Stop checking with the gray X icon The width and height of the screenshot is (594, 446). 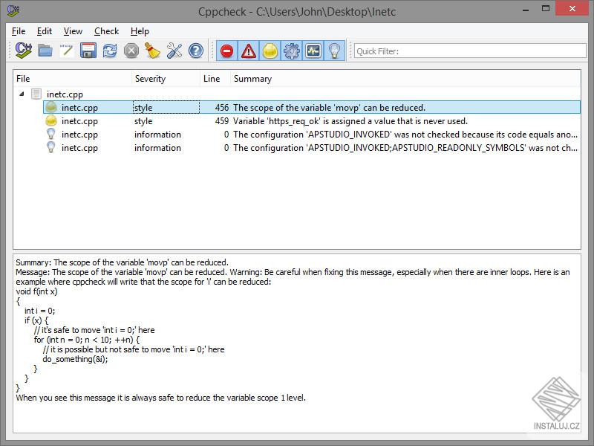131,51
